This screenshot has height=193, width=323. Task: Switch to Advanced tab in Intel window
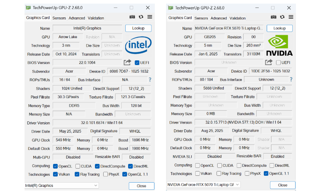(77, 18)
